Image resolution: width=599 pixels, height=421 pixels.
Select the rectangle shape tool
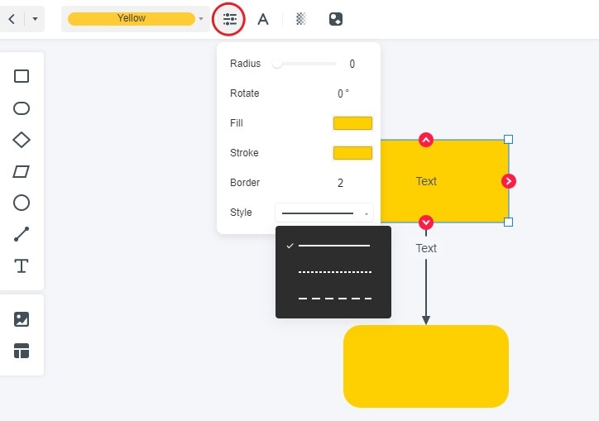[x=22, y=76]
